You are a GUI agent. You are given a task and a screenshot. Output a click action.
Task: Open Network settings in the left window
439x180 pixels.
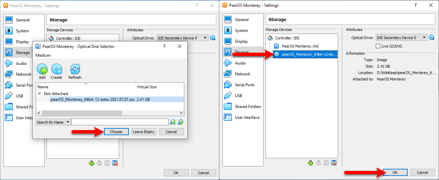[19, 74]
